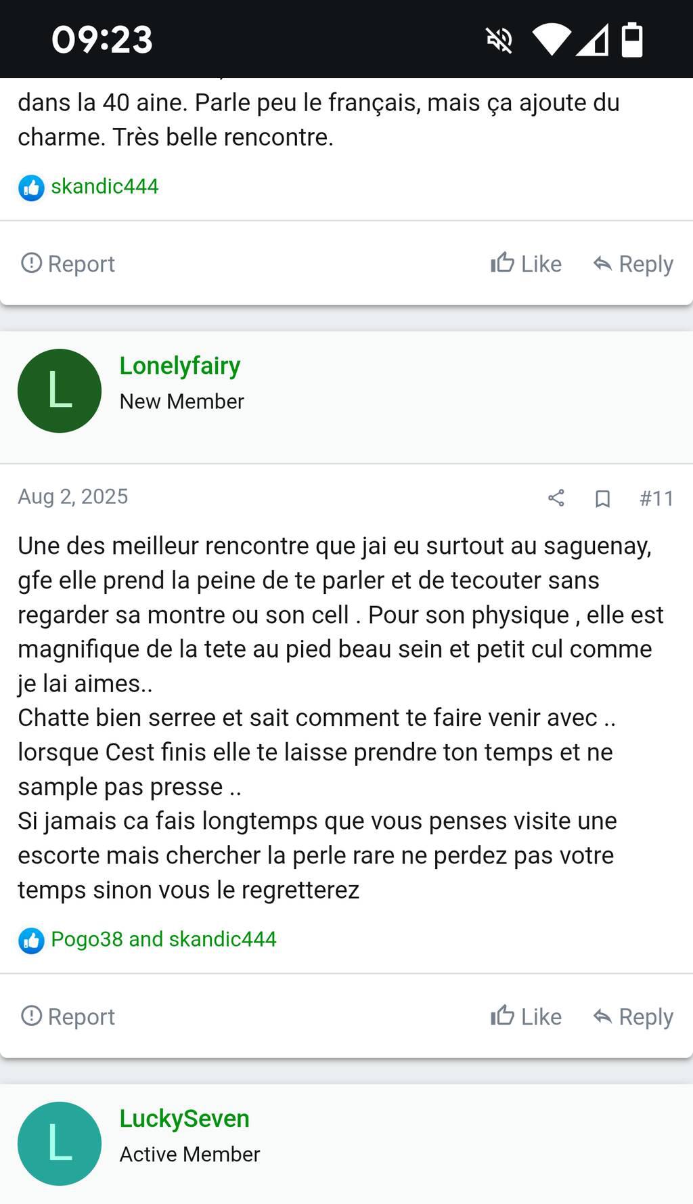Like the first post at top
The height and width of the screenshot is (1204, 693).
(x=526, y=263)
